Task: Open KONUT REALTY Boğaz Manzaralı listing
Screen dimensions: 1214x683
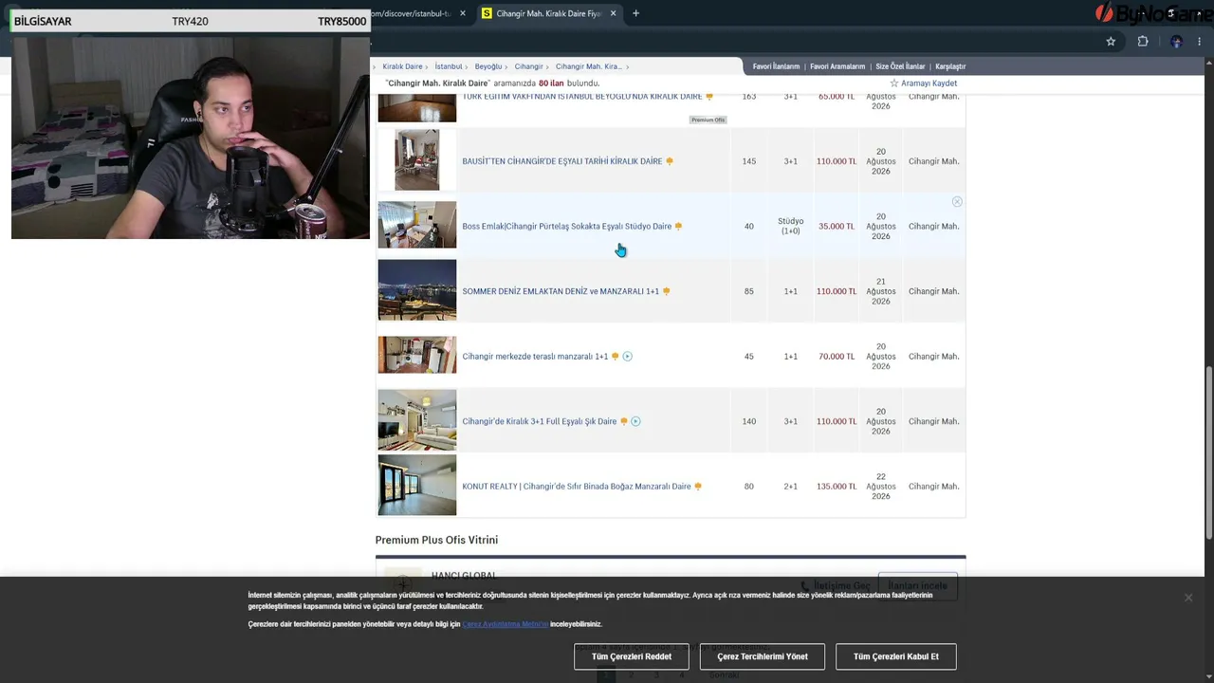Action: 577,487
